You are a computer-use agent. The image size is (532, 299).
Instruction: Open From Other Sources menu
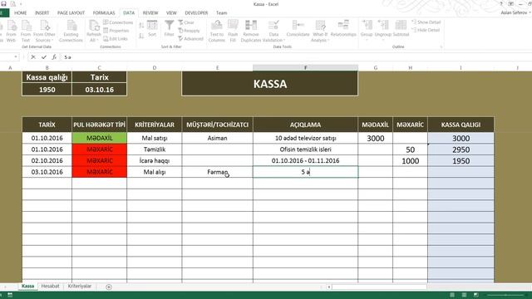point(44,31)
